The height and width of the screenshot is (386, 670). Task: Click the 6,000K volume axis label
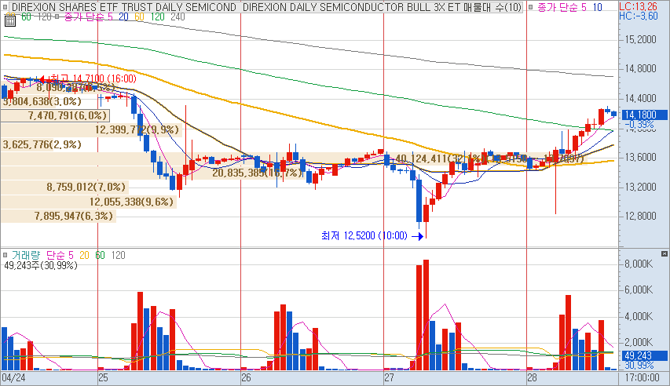(x=639, y=290)
